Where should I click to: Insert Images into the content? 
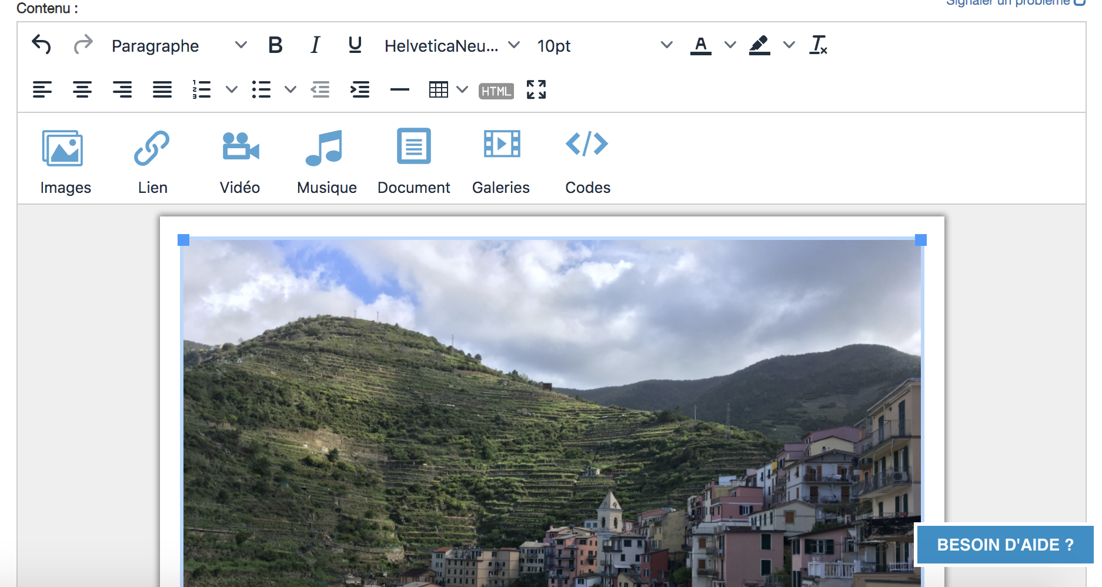coord(65,161)
